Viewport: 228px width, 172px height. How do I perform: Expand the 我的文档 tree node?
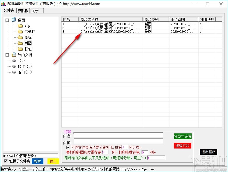[x=7, y=55]
